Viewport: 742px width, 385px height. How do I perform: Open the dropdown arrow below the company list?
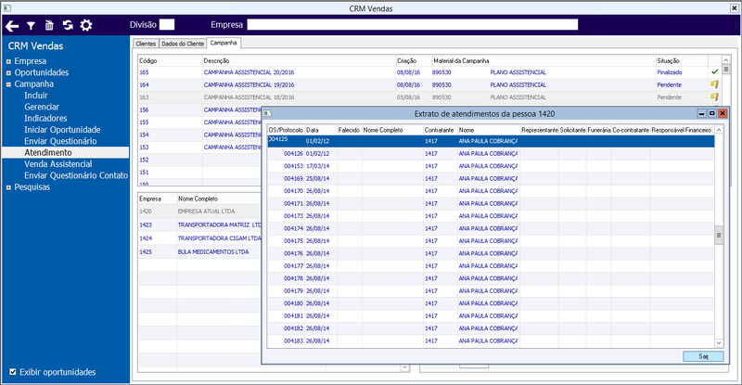click(404, 367)
